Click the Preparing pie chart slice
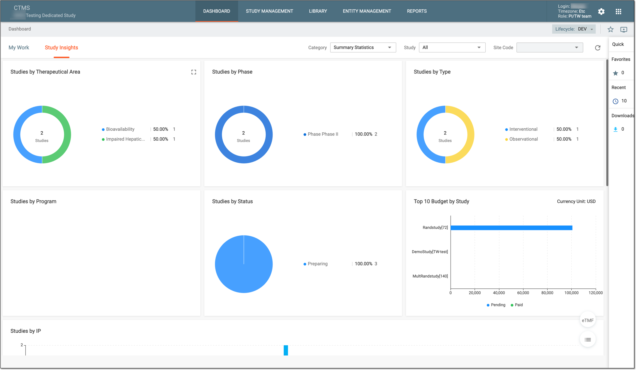 click(243, 264)
